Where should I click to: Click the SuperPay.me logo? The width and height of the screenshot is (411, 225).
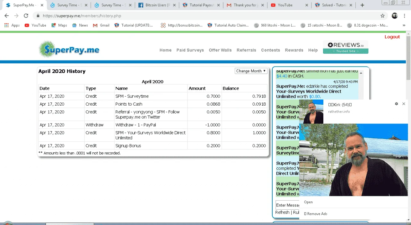69,50
